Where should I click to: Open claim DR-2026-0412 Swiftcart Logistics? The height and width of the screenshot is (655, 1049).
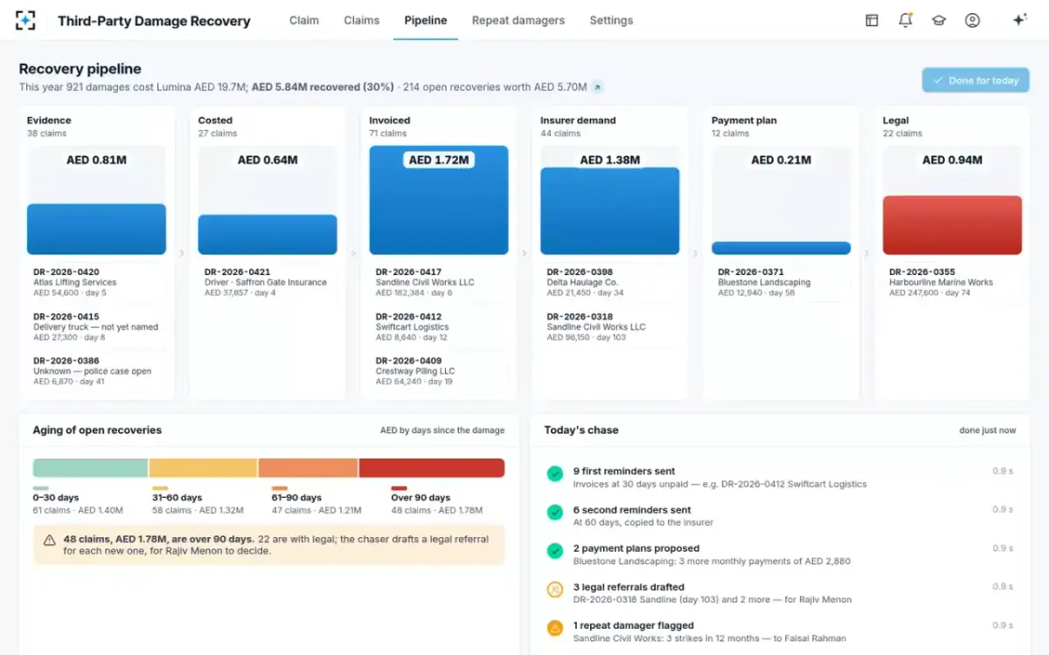point(439,327)
